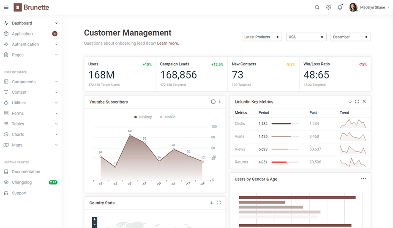This screenshot has height=228, width=393.
Task: Expand the Content menu chevron
Action: coord(56,92)
